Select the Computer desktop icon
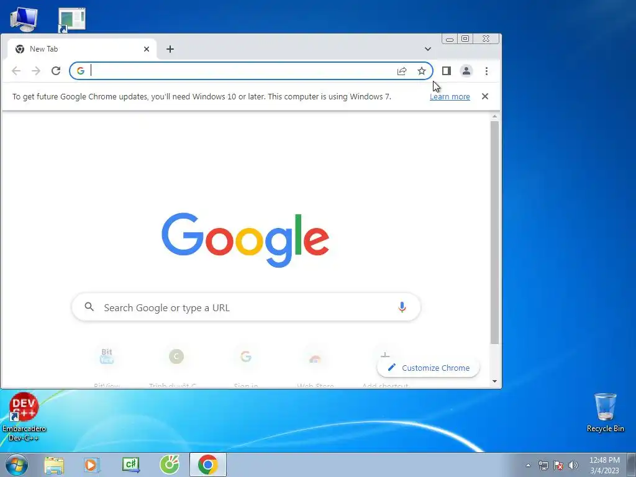Image resolution: width=636 pixels, height=477 pixels. click(24, 19)
